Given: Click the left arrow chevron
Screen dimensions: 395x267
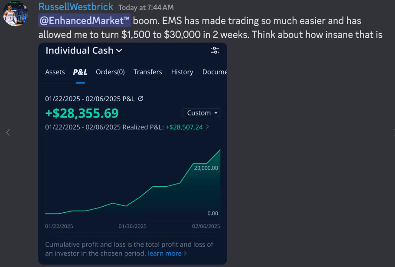Looking at the screenshot, I should [7, 132].
